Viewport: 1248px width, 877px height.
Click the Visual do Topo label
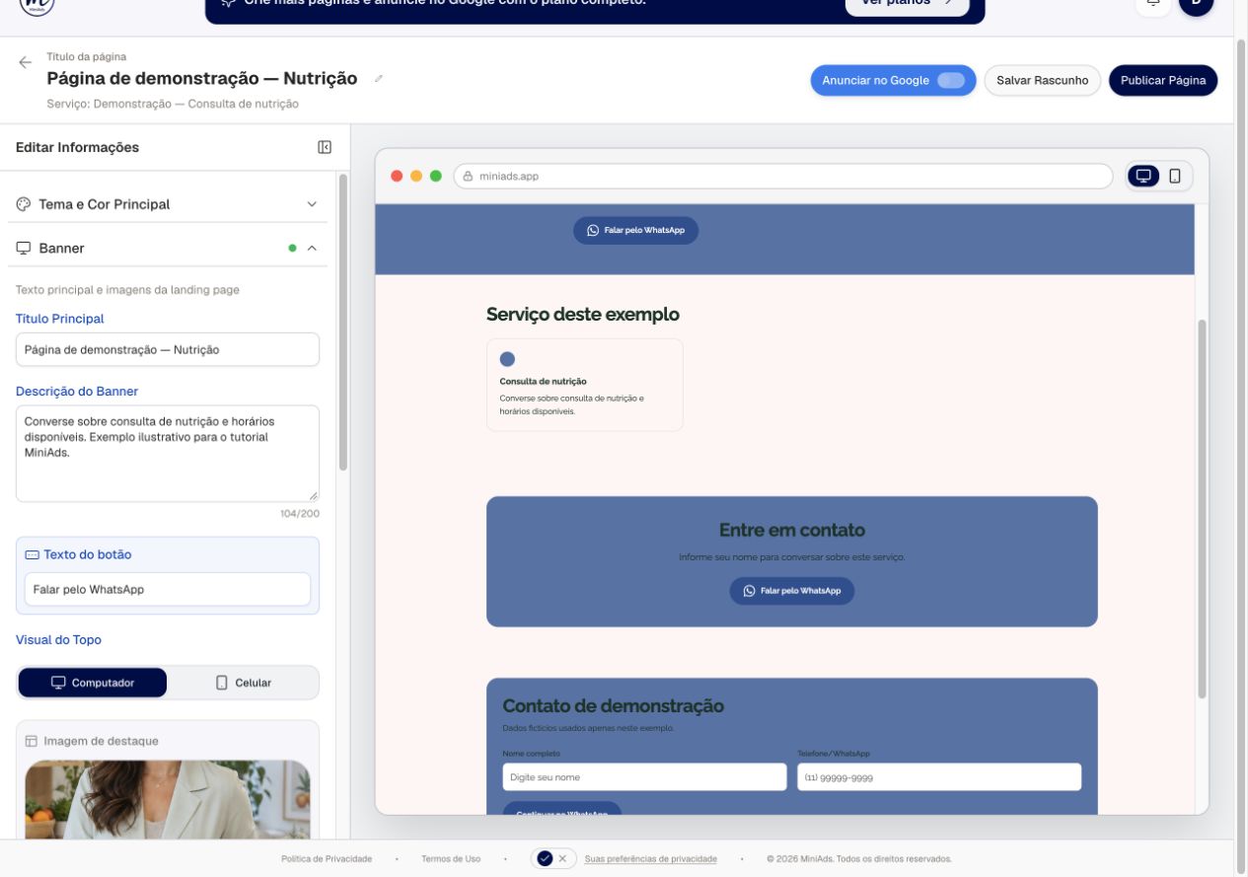pos(58,640)
